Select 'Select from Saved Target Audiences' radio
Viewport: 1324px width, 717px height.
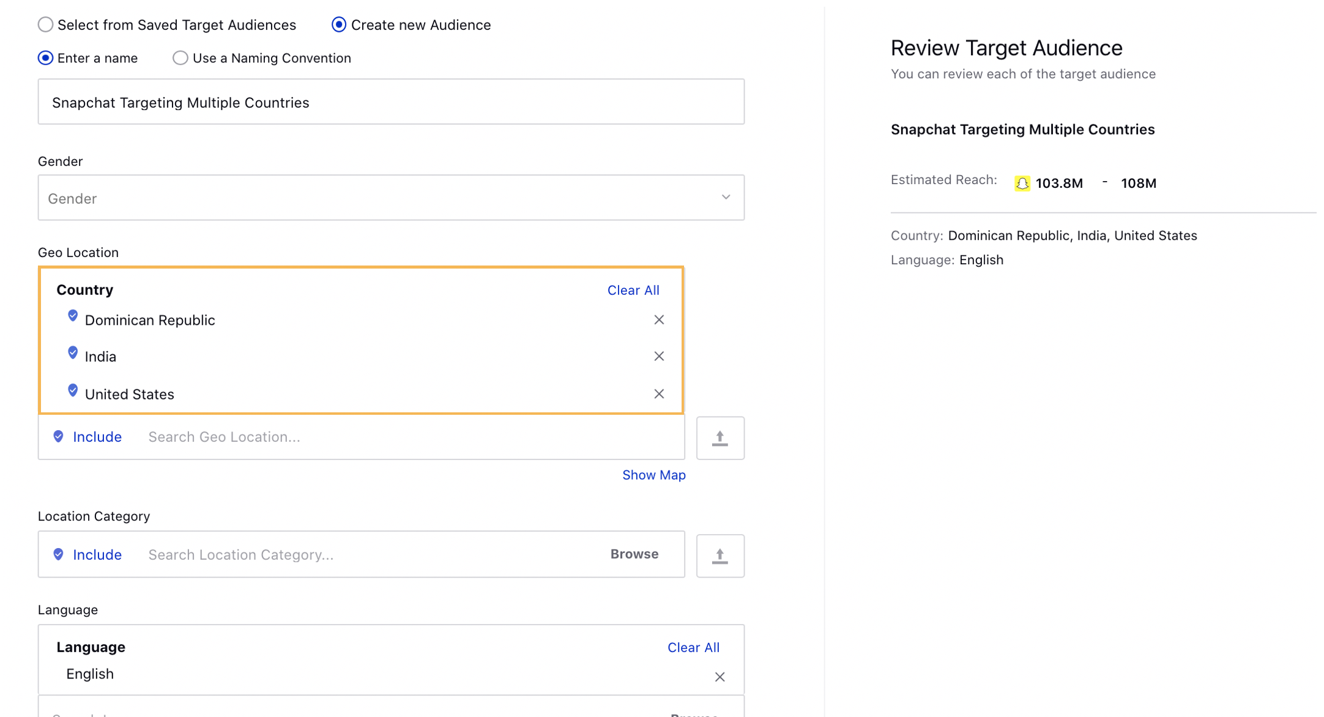pyautogui.click(x=45, y=24)
